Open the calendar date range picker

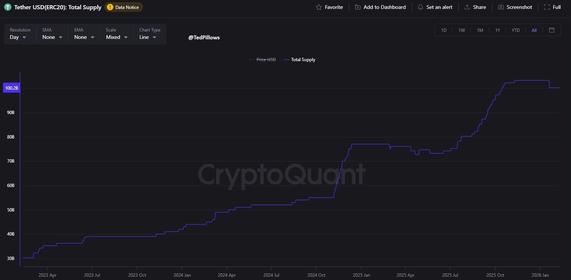point(551,30)
